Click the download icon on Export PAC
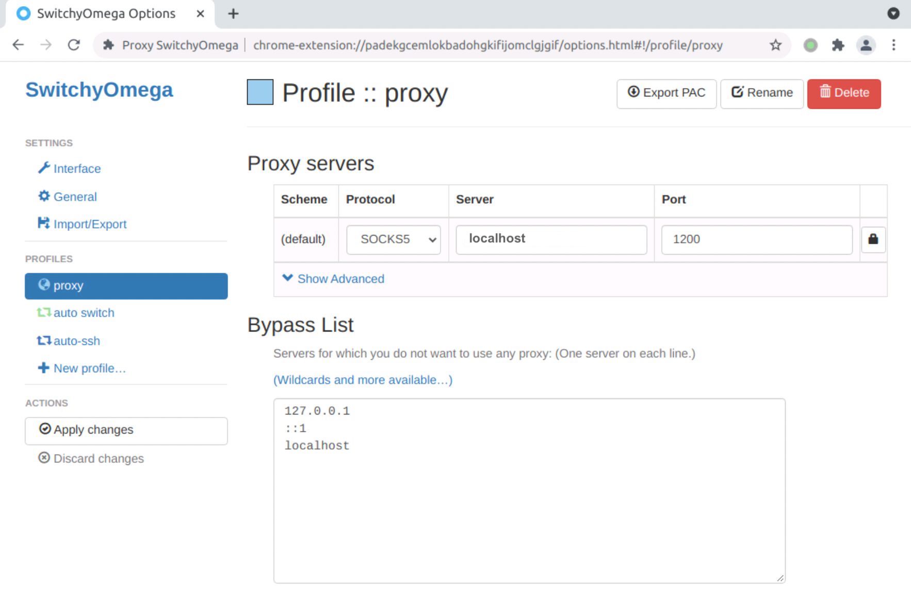Image resolution: width=911 pixels, height=599 pixels. click(633, 92)
